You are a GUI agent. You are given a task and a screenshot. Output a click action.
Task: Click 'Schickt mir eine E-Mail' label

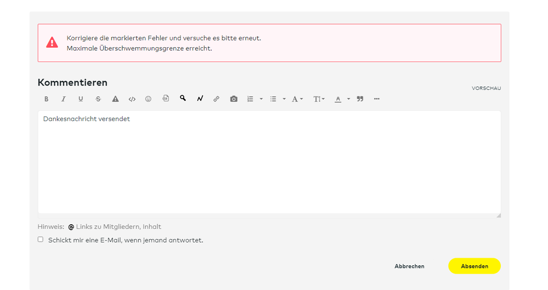[126, 240]
